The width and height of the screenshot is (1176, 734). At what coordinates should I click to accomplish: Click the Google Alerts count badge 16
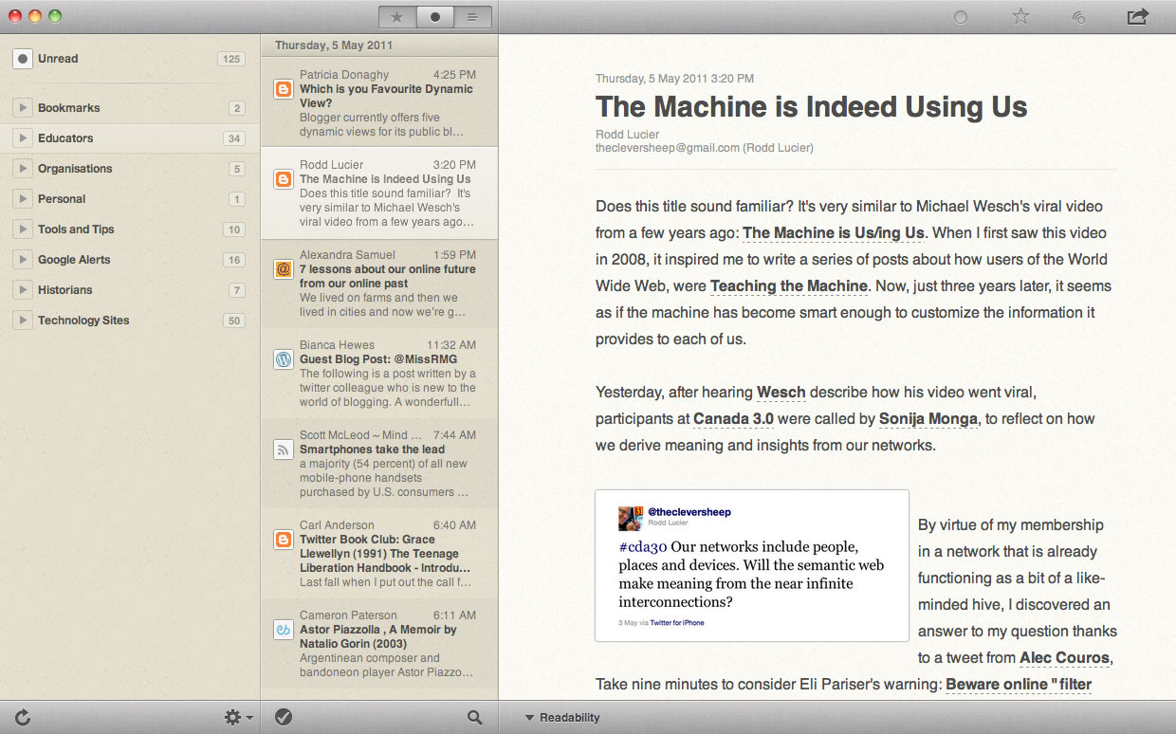(x=234, y=260)
